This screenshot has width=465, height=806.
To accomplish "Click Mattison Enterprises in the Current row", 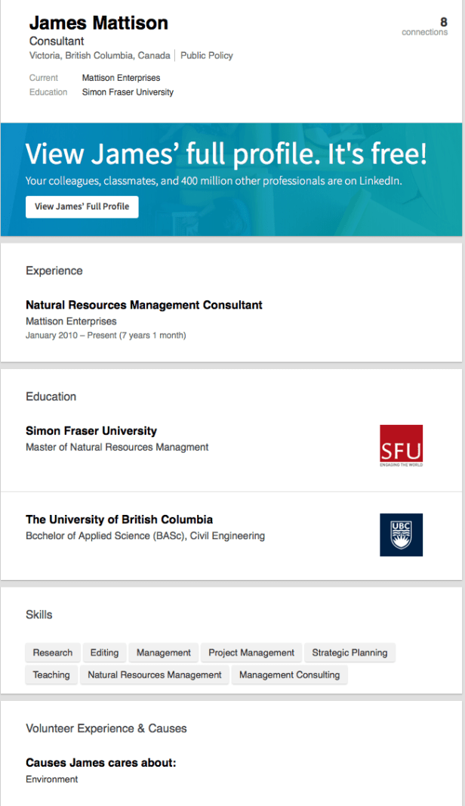I will pyautogui.click(x=121, y=78).
